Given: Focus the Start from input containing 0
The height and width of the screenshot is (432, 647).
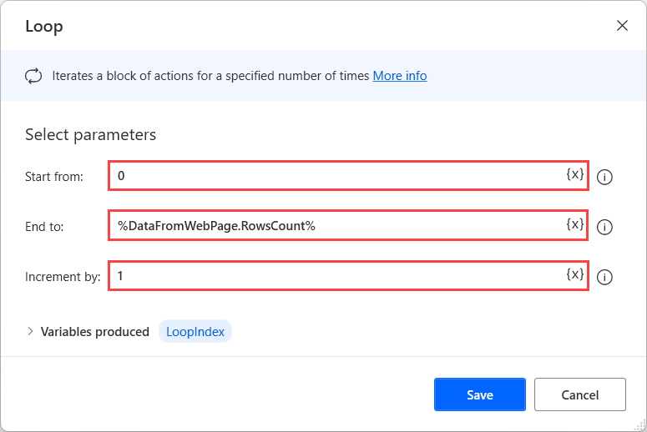Looking at the screenshot, I should click(334, 176).
